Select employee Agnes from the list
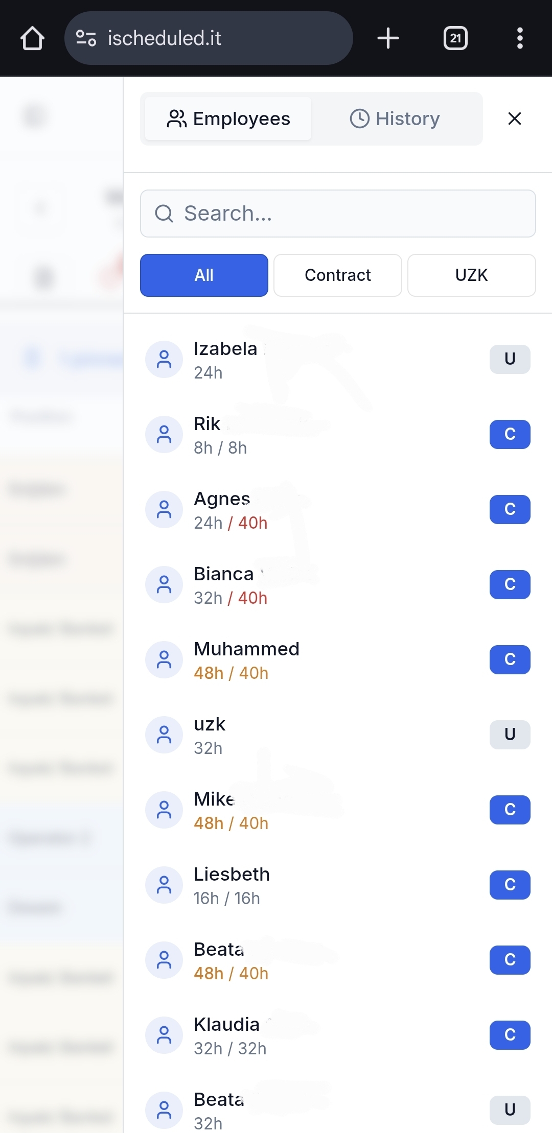 (230, 510)
